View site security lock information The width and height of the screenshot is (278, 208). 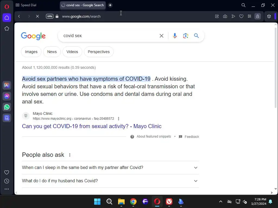click(x=57, y=16)
